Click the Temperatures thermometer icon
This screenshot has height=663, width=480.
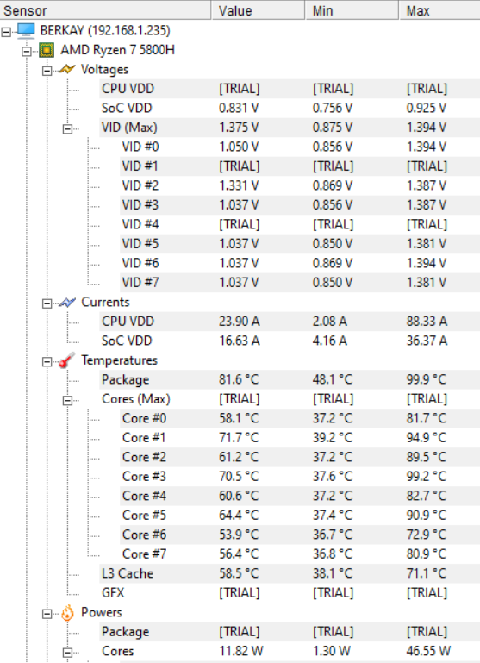tap(67, 360)
